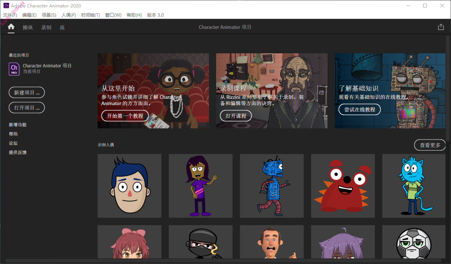Select the blue cat puppet
This screenshot has width=451, height=264.
[414, 186]
